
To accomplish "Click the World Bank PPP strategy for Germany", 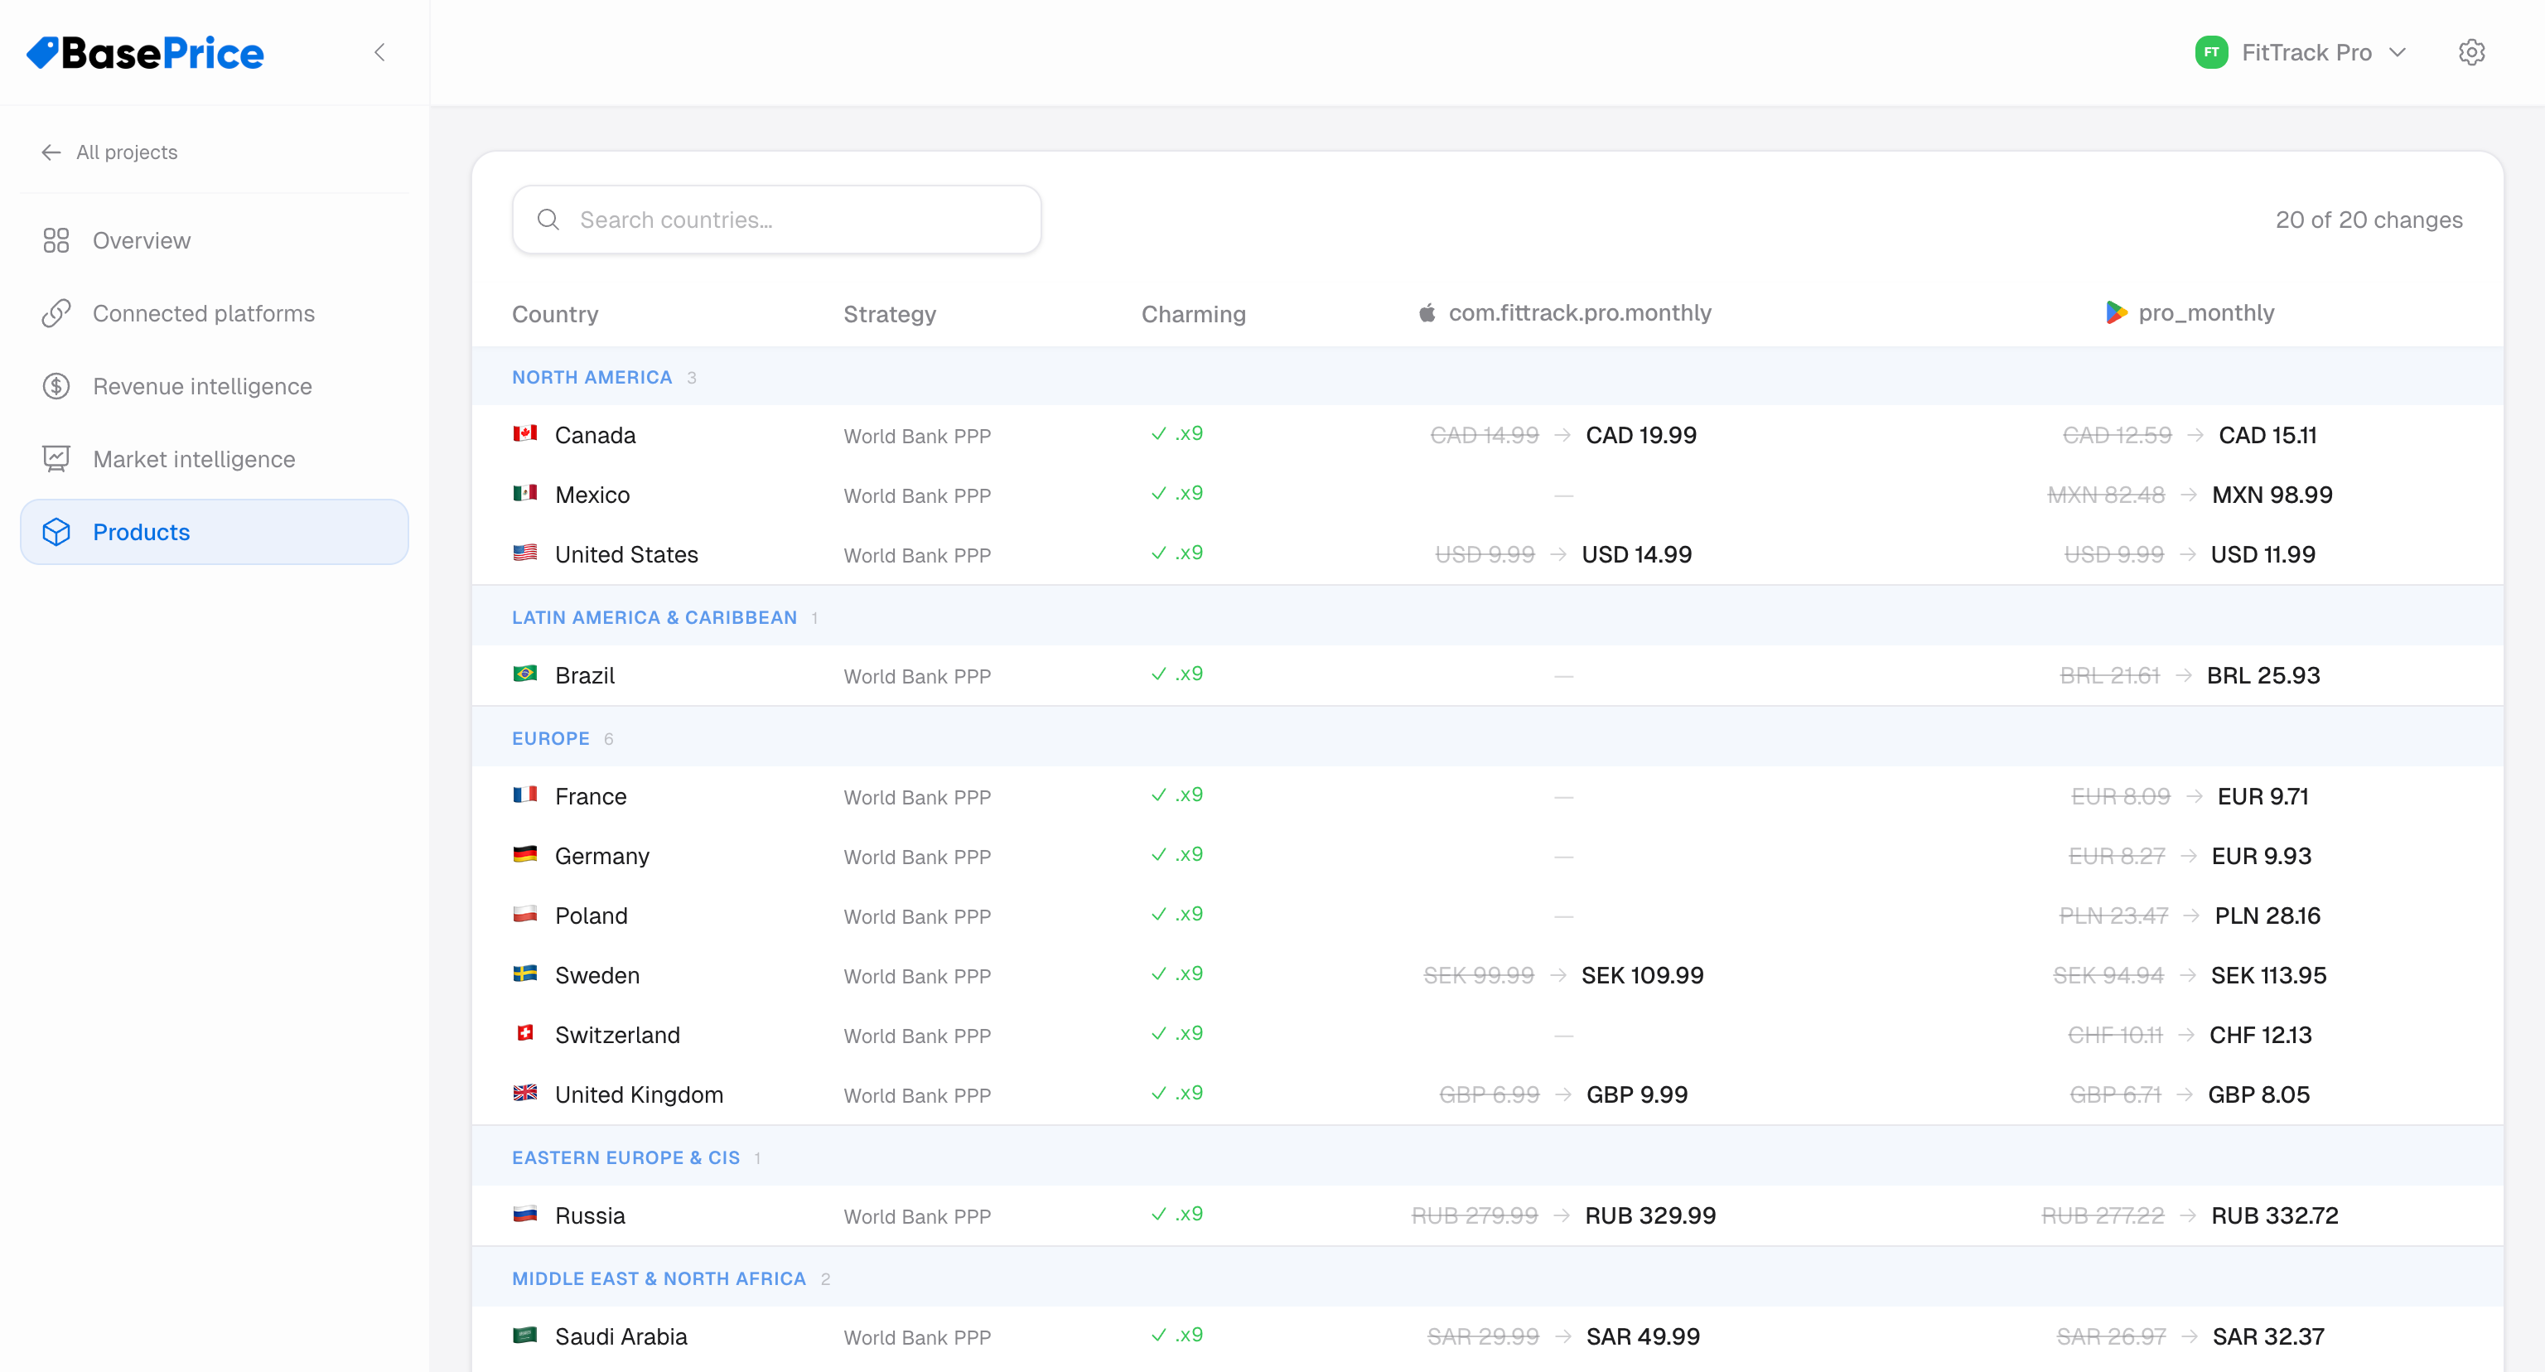I will point(917,857).
